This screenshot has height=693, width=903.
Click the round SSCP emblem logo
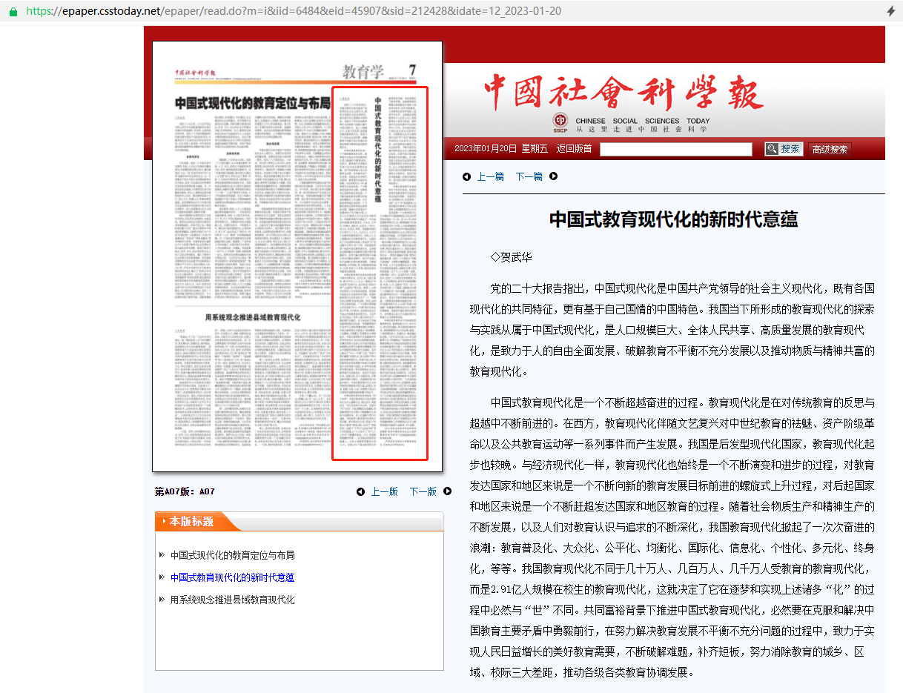561,121
